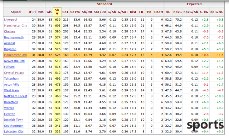Select Manchester Utd's goals value 42

50,55
